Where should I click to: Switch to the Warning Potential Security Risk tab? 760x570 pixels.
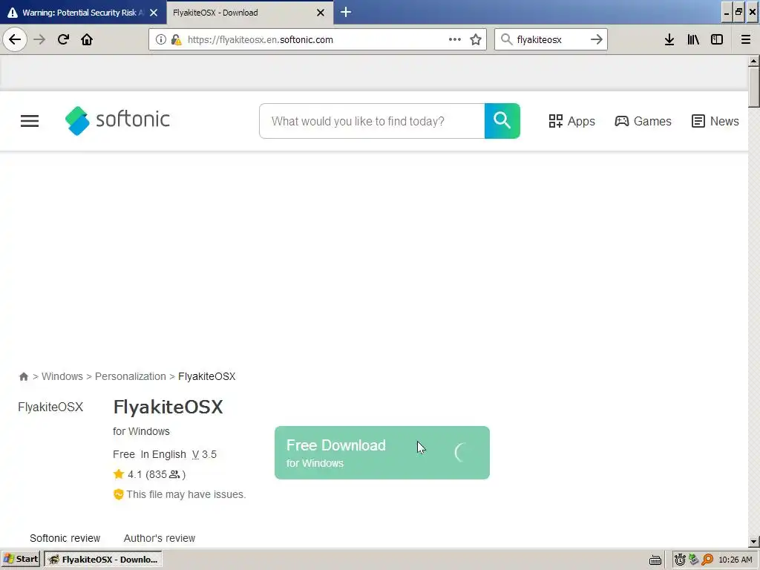(83, 13)
